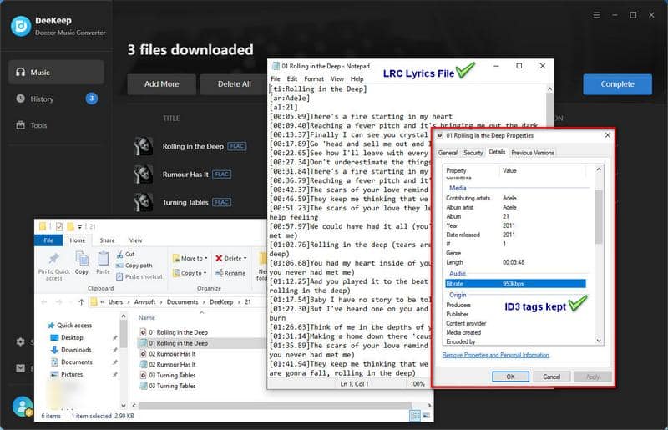
Task: Select the Bit rate row in Properties
Action: pos(515,283)
